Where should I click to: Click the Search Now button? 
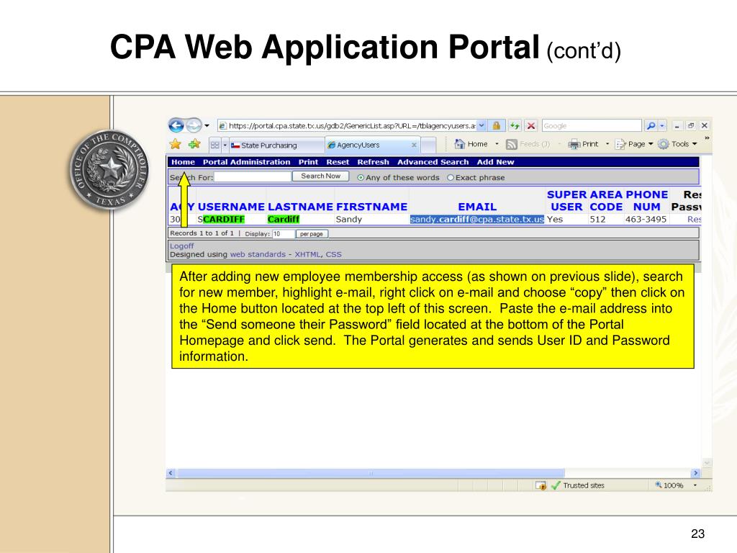[320, 176]
